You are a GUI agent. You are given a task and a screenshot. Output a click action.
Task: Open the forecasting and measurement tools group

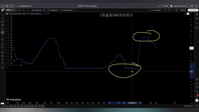coord(2,29)
